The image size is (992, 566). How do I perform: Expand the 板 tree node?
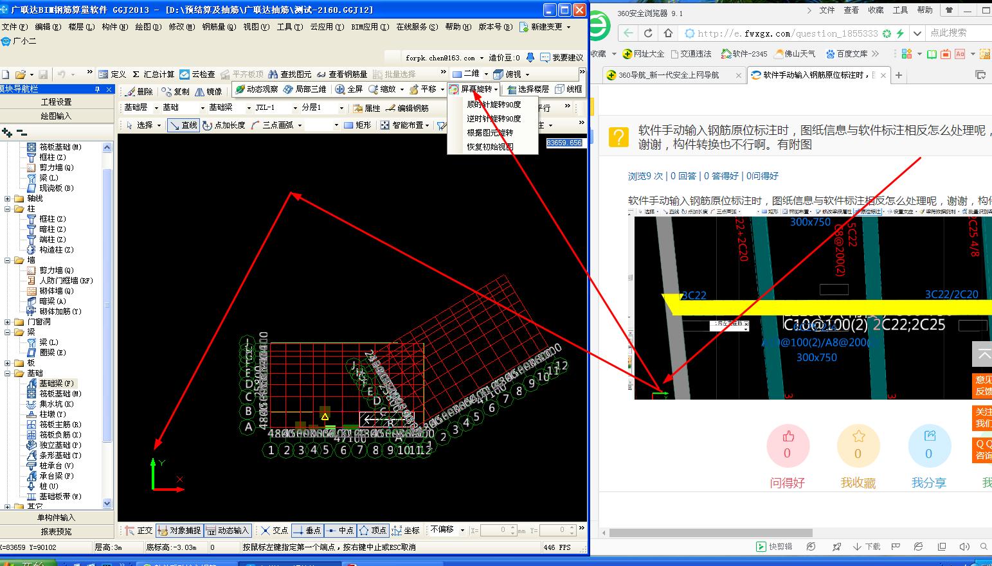tap(7, 363)
